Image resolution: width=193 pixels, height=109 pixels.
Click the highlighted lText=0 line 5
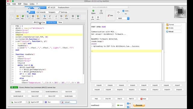49,35
